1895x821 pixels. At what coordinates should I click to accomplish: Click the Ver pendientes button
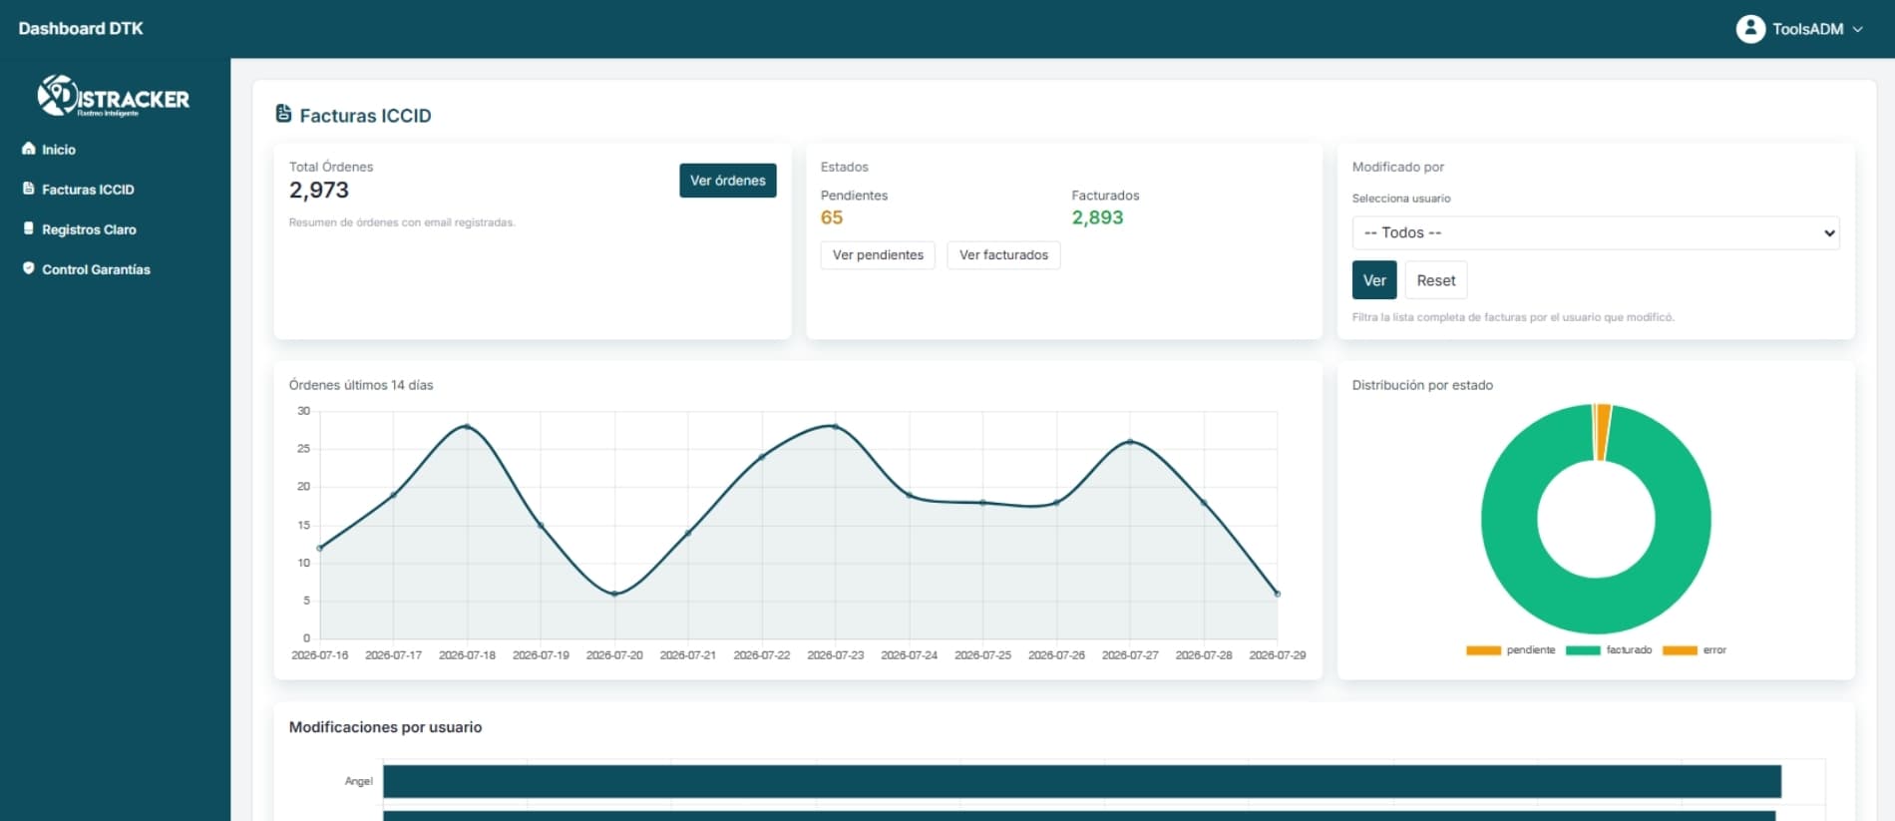(x=878, y=255)
